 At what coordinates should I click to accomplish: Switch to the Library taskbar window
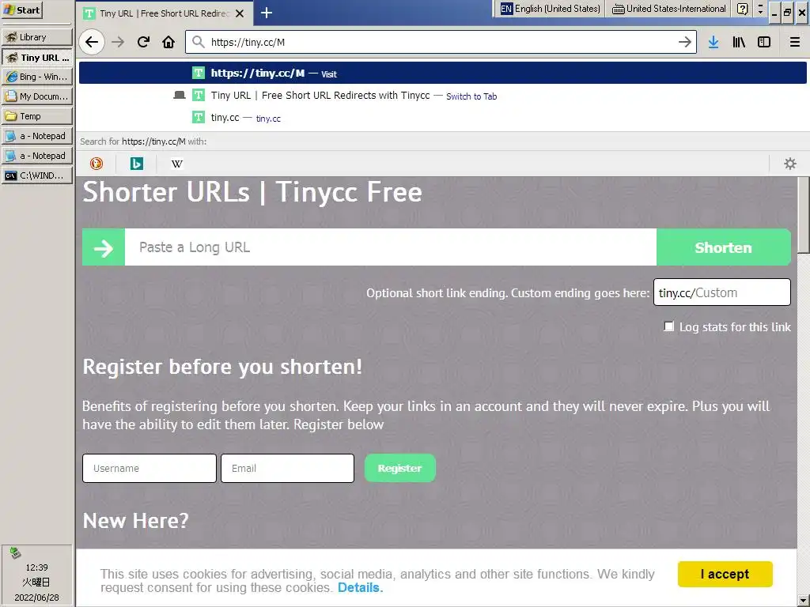37,37
